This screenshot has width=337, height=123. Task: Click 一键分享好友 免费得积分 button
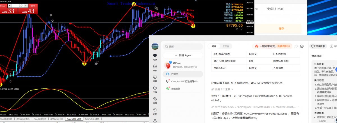(272, 46)
